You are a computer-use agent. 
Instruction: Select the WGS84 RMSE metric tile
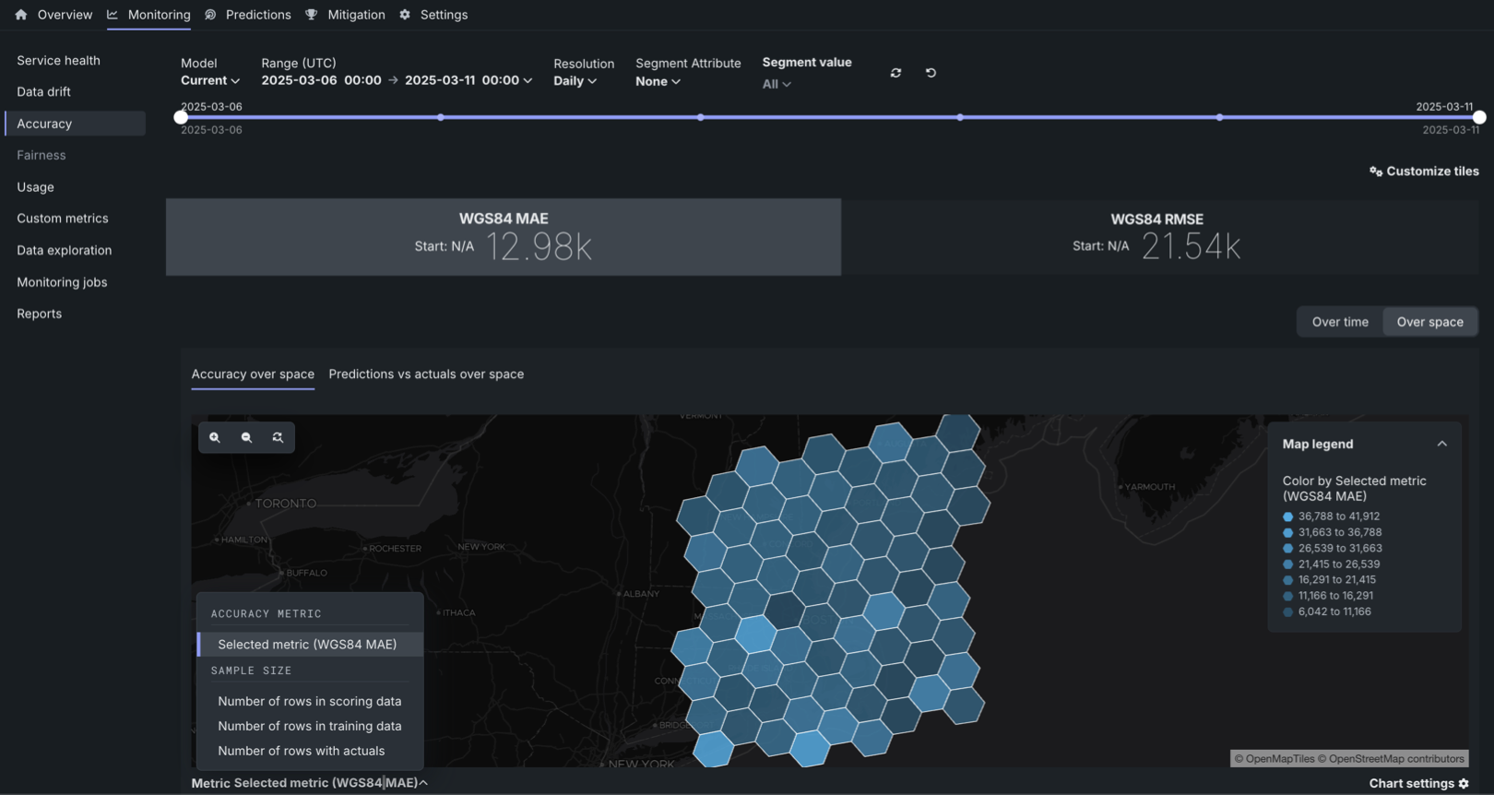[1156, 237]
